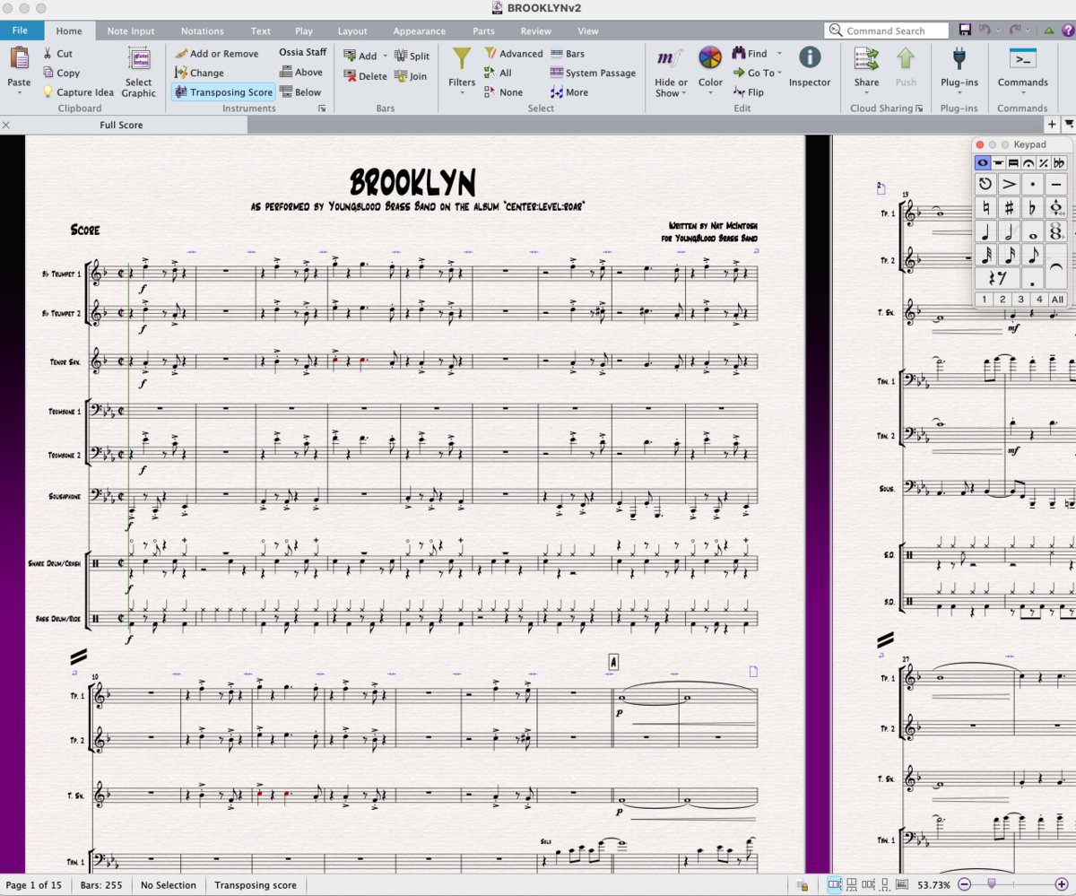Select the sharp icon on the Keypad

point(1009,207)
